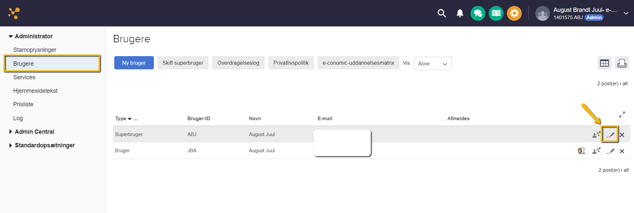Open the notifications bell
Viewport: 634px width, 213px height.
pyautogui.click(x=460, y=13)
